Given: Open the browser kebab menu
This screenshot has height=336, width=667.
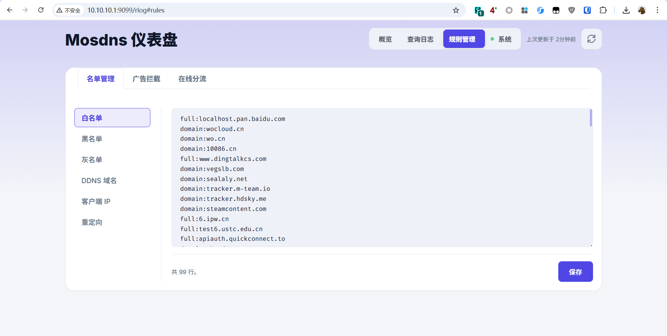Looking at the screenshot, I should coord(658,10).
